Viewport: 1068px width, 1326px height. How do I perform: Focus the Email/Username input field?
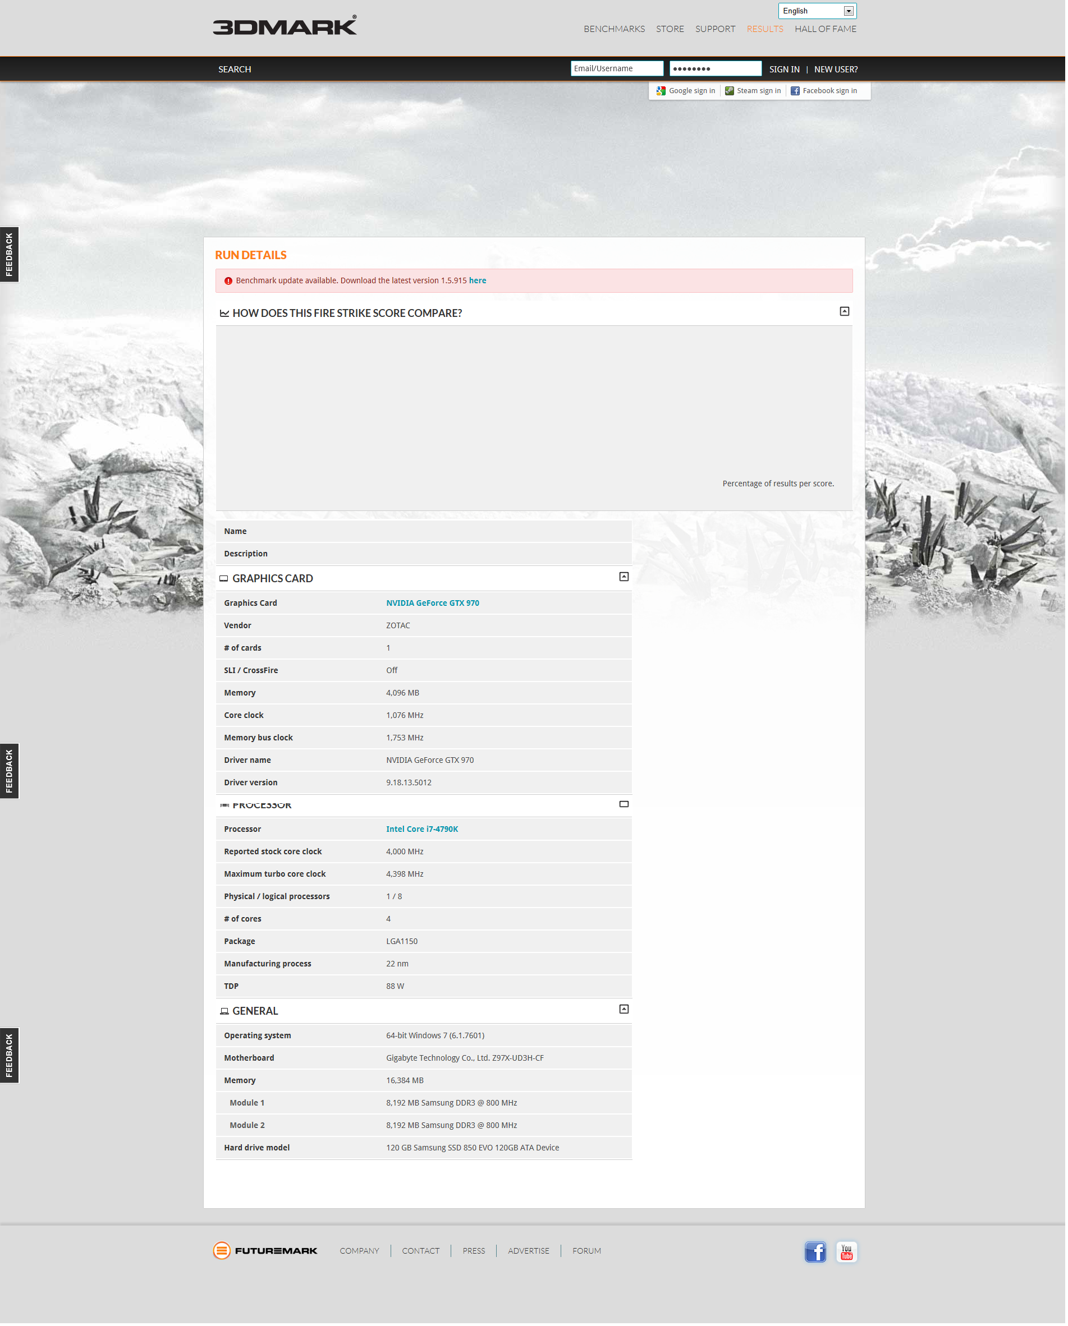616,68
